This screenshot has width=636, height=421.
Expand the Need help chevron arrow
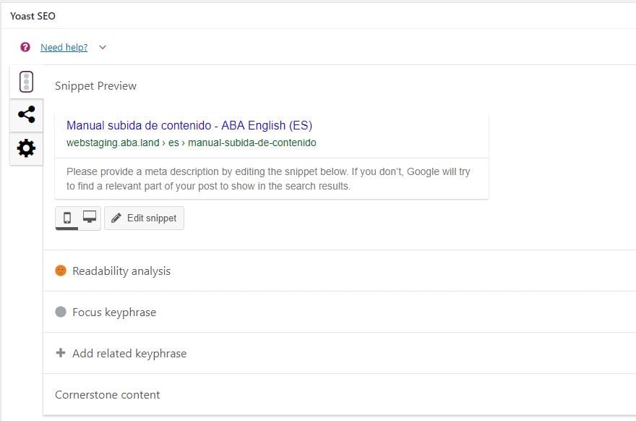click(x=102, y=48)
